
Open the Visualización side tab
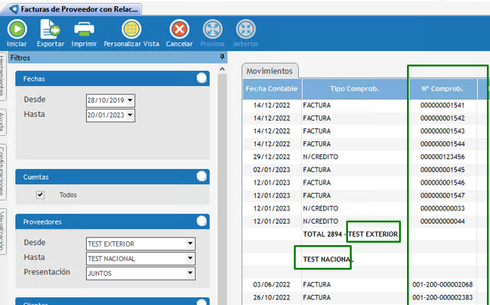[x=2, y=231]
